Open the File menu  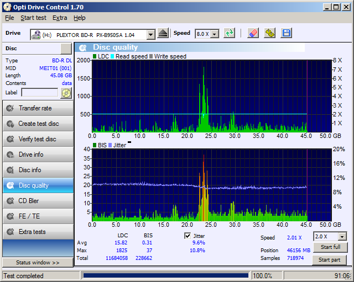tap(9, 18)
